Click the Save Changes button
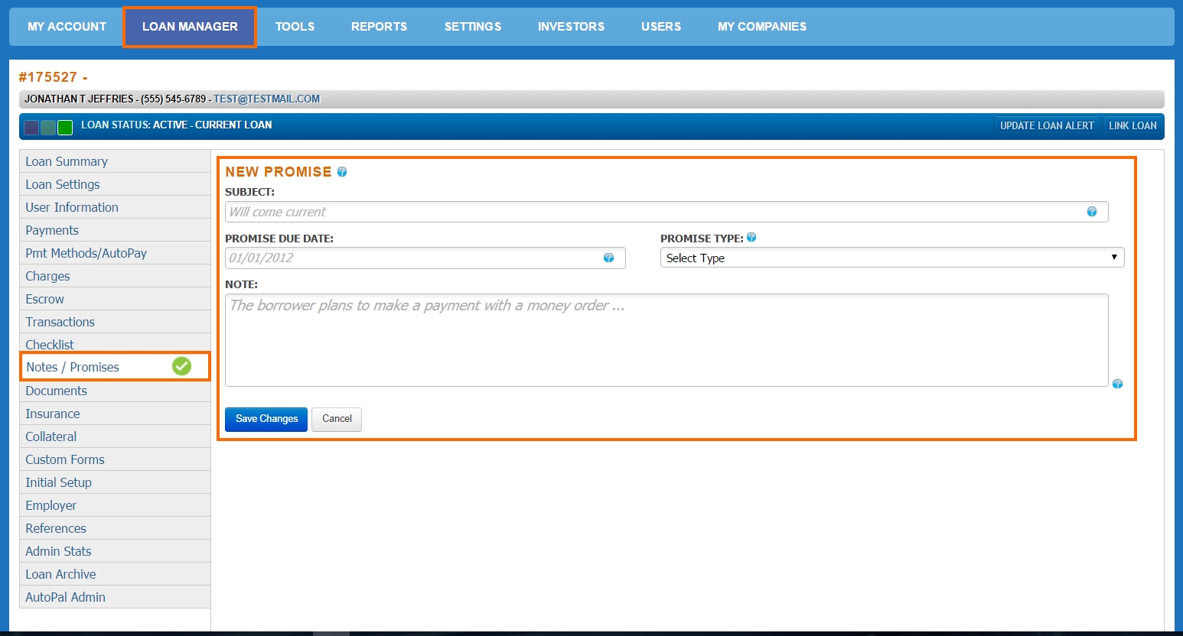This screenshot has width=1183, height=636. 266,419
